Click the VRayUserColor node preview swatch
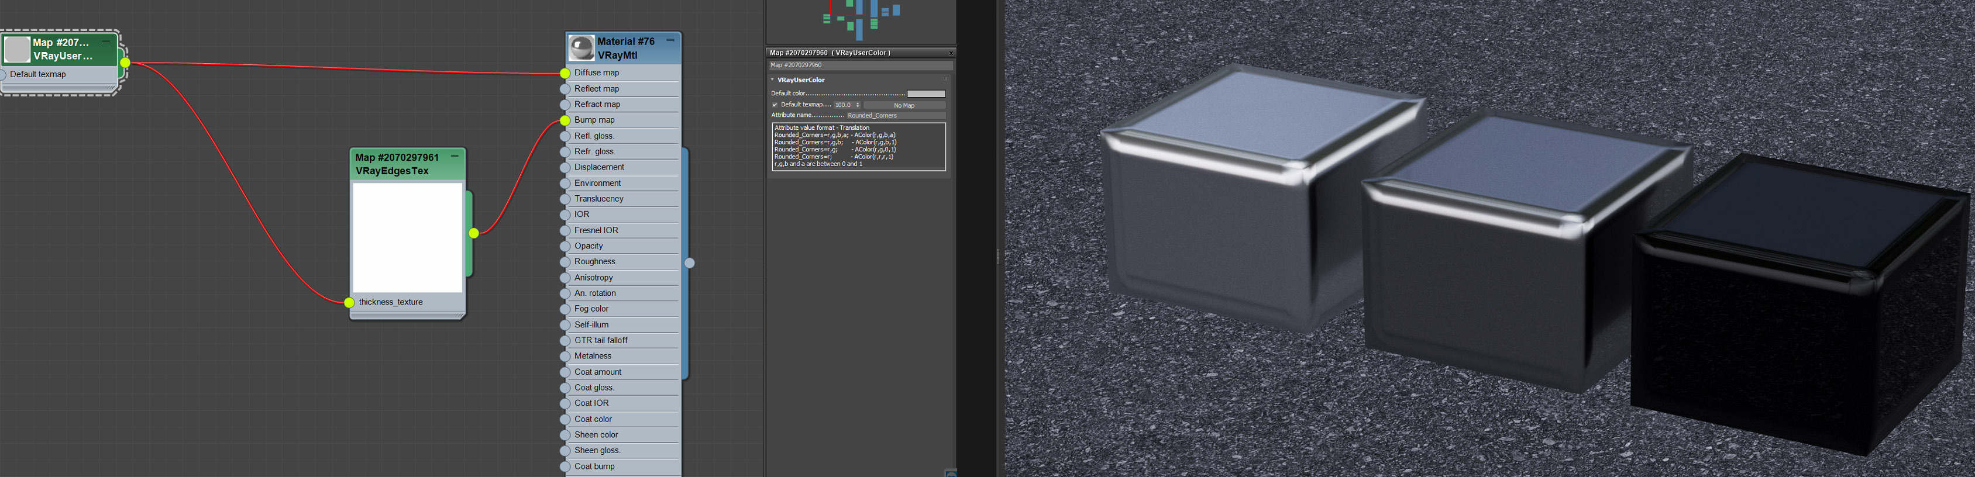 tap(17, 49)
